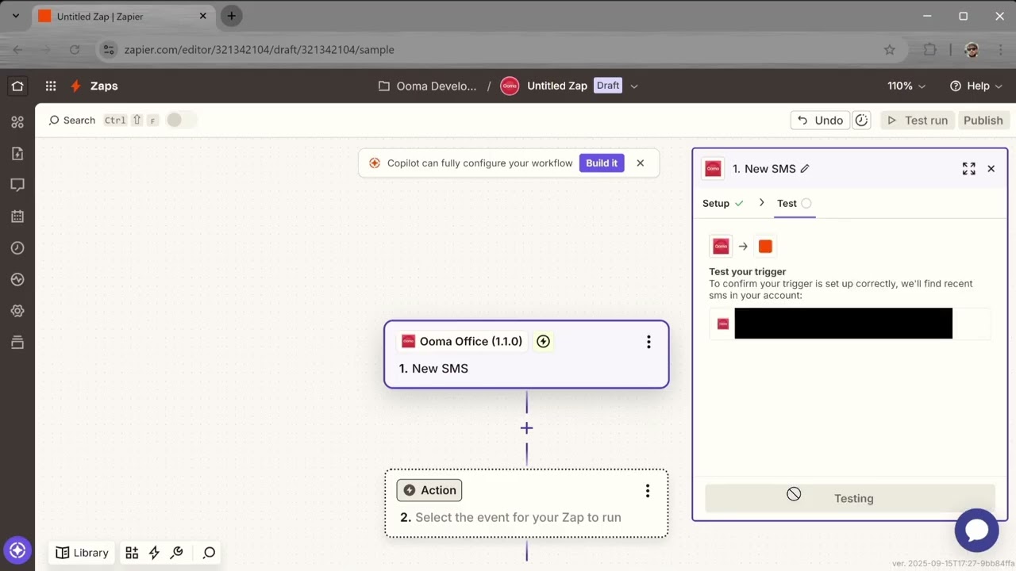The height and width of the screenshot is (571, 1016).
Task: Open the versions stack icon in sidebar
Action: [x=17, y=343]
